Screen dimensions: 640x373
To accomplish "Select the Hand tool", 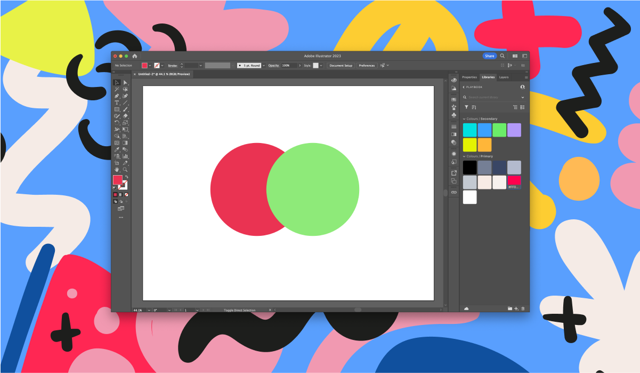I will point(118,169).
